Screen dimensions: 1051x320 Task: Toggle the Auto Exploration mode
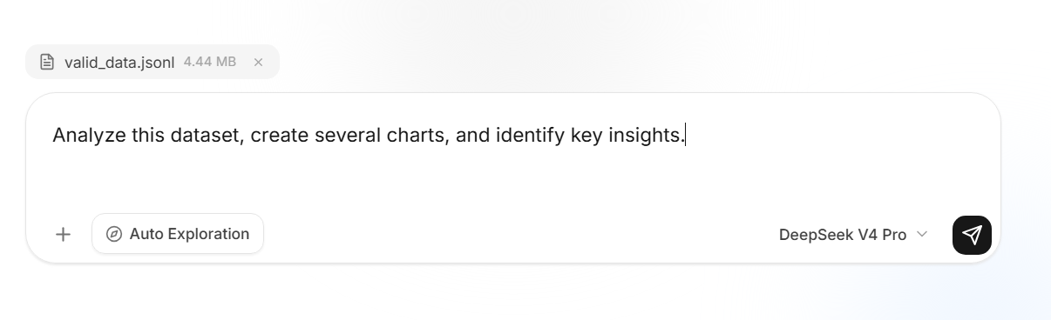coord(178,234)
